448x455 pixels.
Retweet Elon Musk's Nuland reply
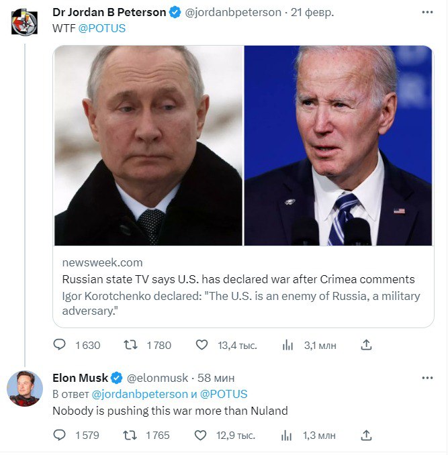coord(130,435)
